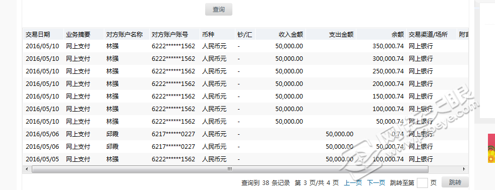Select the balance cell 250,000.74

(388, 71)
